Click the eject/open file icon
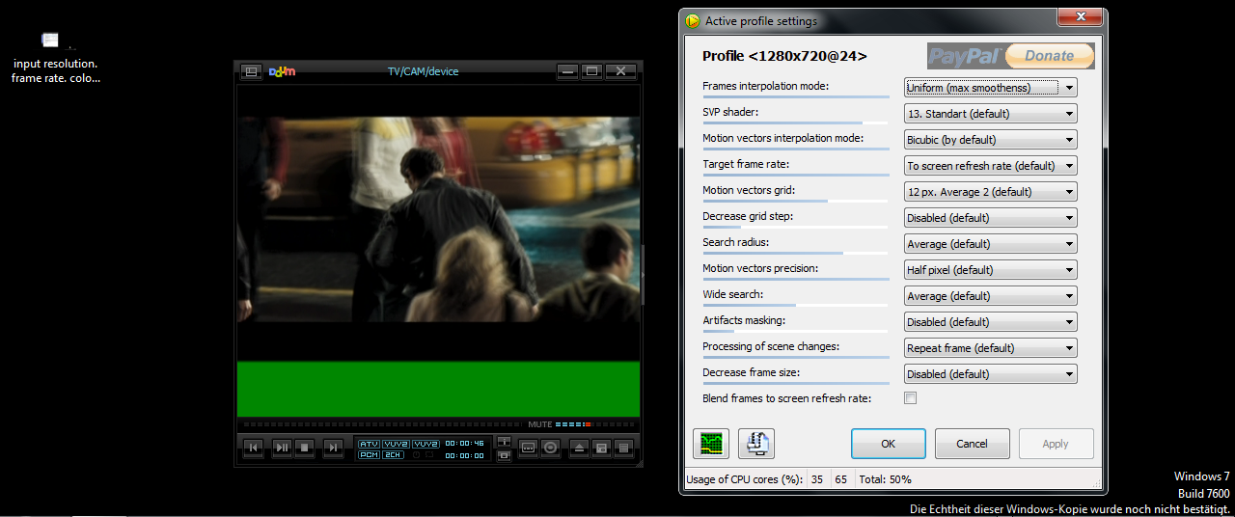The width and height of the screenshot is (1235, 517). pyautogui.click(x=578, y=448)
